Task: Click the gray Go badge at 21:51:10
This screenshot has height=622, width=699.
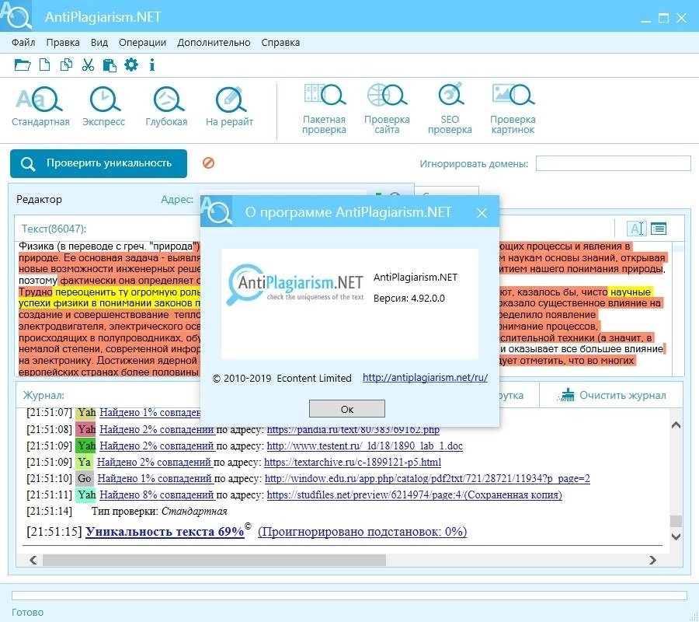Action: point(84,478)
